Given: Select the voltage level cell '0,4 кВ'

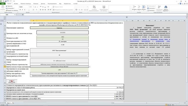Looking at the screenshot, I should pos(63,45).
